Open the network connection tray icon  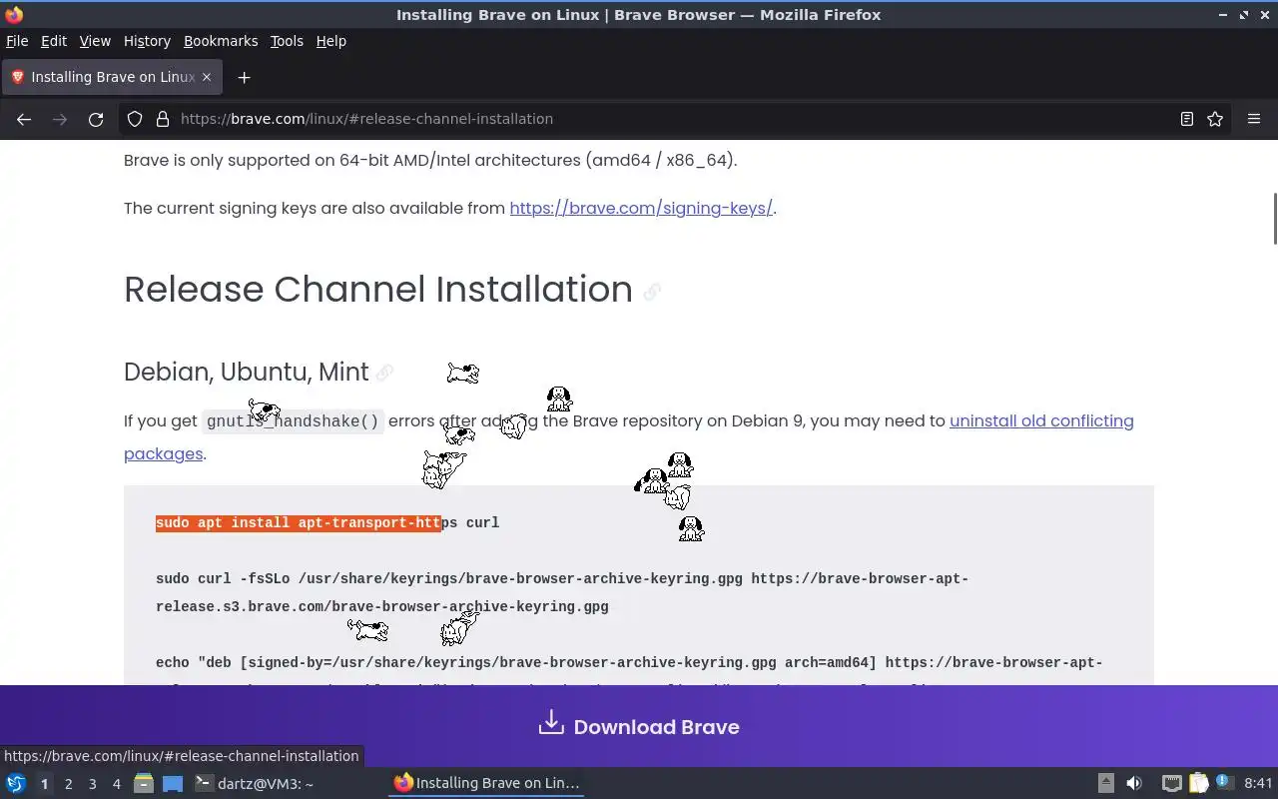tap(1172, 783)
